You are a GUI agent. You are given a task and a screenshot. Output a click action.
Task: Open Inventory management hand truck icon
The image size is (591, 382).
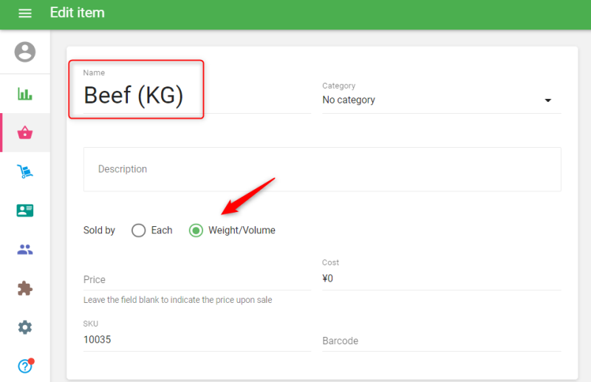coord(25,171)
